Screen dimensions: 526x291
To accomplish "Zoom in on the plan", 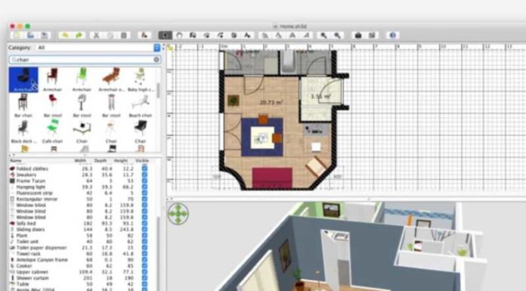I will 323,36.
